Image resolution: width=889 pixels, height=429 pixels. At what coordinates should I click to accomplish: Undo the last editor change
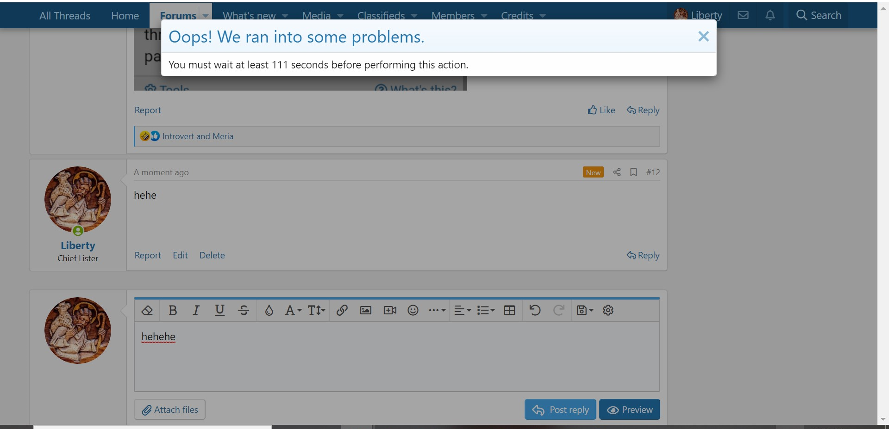tap(535, 310)
